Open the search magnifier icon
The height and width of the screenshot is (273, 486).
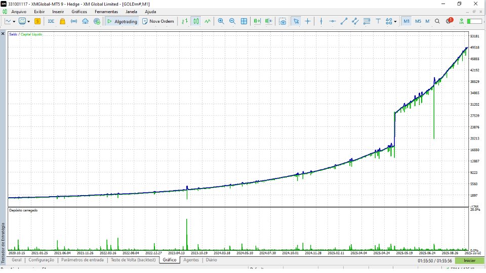tap(437, 21)
